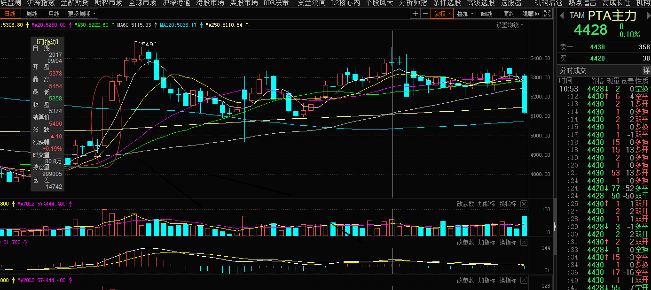Click the MA250 up-arrow indicator
Viewport: 651px width, 290px height.
tap(246, 25)
